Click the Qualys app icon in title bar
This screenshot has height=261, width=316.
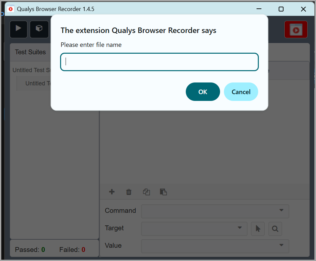pyautogui.click(x=10, y=9)
